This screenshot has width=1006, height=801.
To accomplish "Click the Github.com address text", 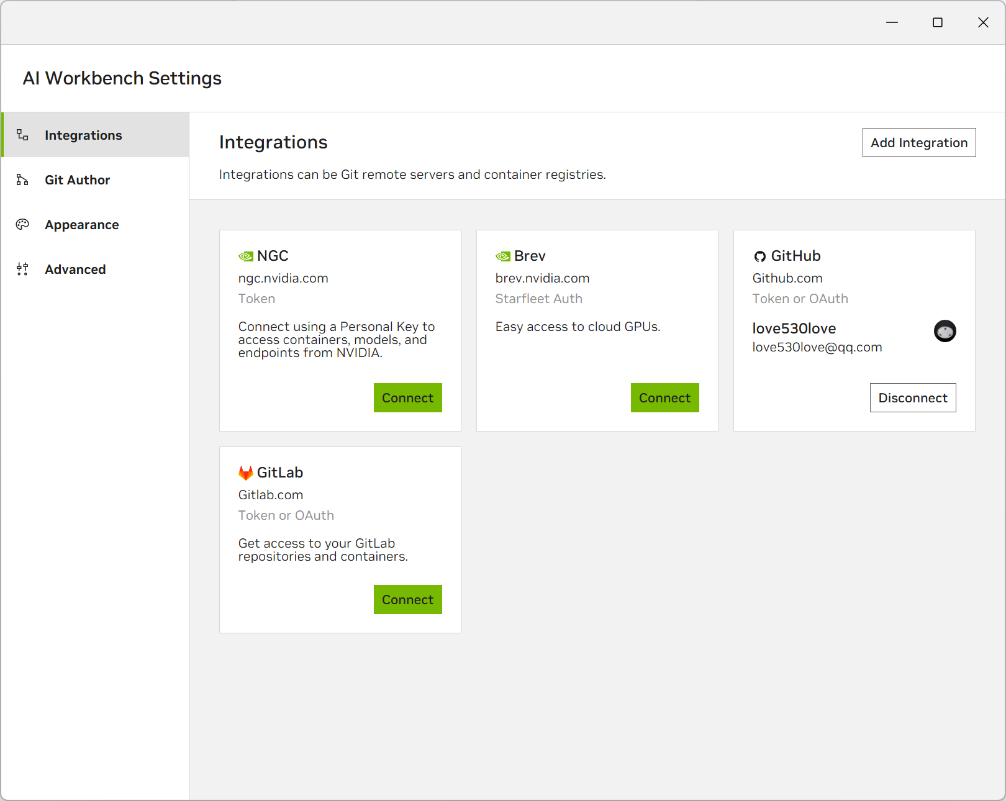I will pos(787,278).
